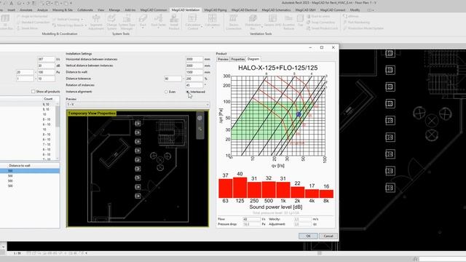Switch to the Massing & Site tab
This screenshot has width=466, height=262.
coord(63,9)
